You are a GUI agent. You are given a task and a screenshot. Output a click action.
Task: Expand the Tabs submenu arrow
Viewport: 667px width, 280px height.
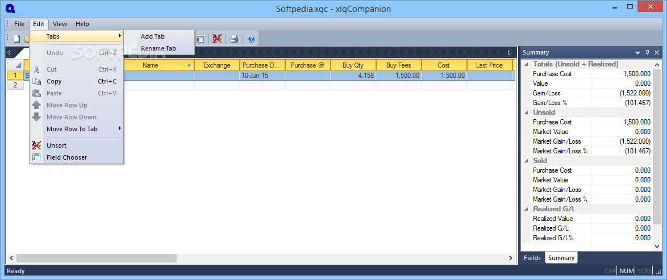pos(120,36)
